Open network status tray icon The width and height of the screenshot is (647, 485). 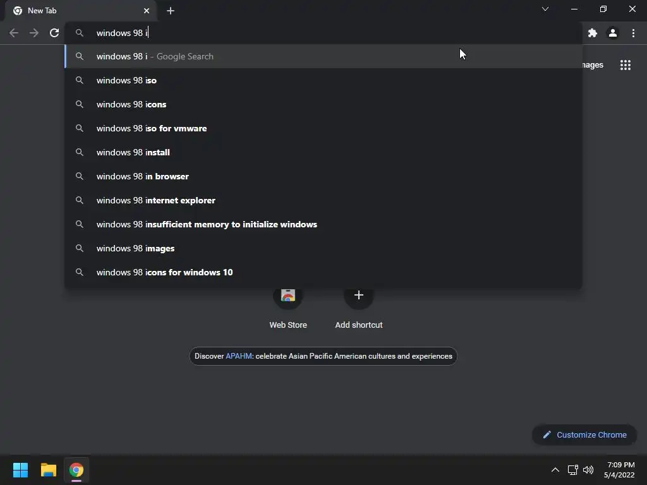click(x=572, y=470)
